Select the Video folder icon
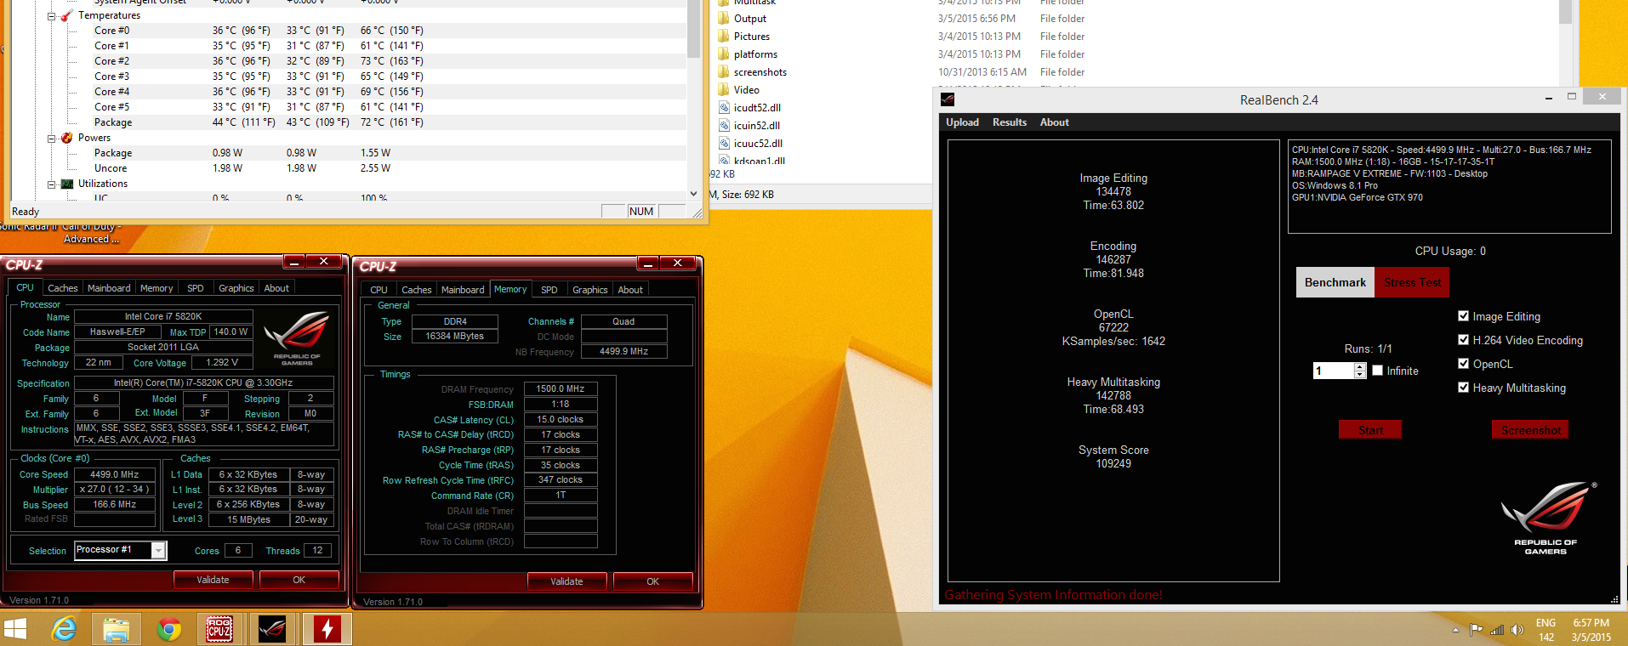The image size is (1628, 646). tap(724, 89)
